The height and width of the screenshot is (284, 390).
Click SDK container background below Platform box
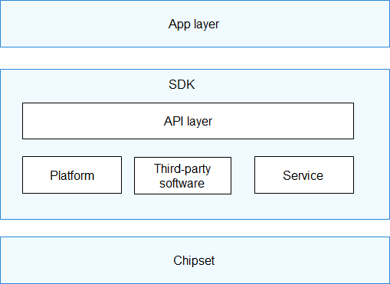[72, 206]
